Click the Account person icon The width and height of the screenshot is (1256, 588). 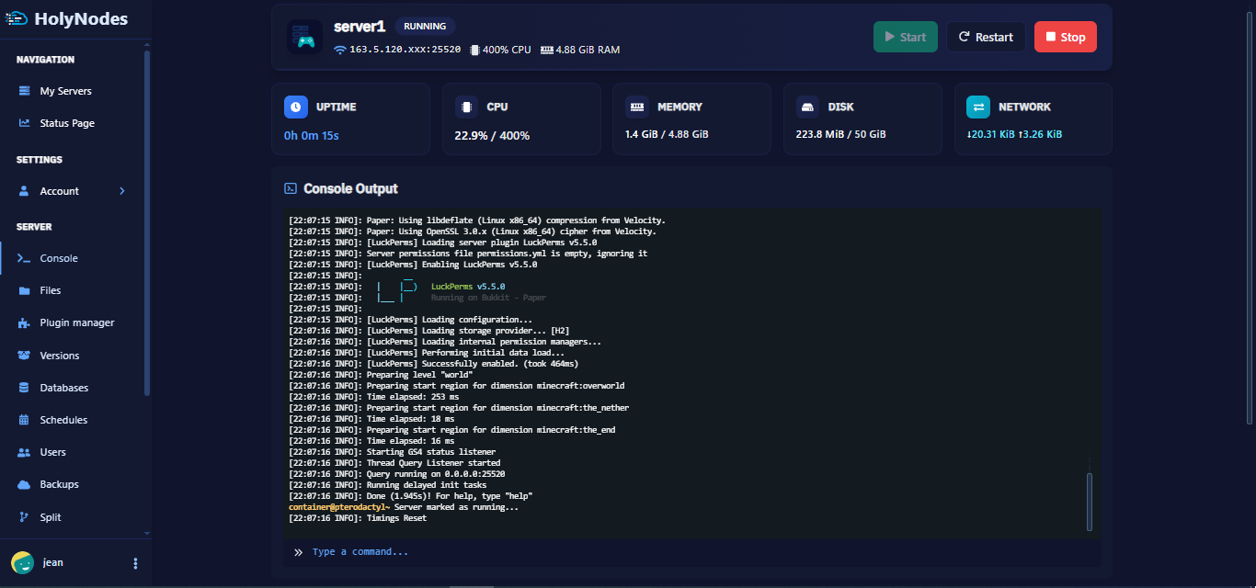[24, 191]
